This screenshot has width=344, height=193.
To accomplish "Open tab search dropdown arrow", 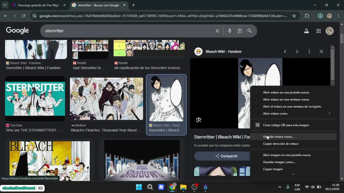I will click(x=5, y=5).
